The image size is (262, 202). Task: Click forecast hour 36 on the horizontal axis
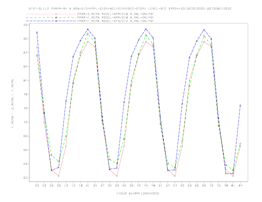coord(124,185)
